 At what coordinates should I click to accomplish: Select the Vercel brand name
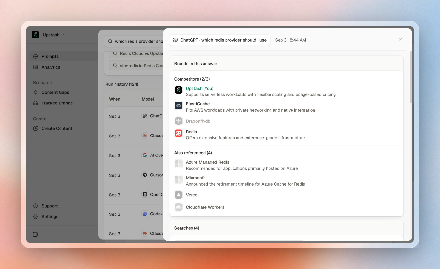(192, 195)
